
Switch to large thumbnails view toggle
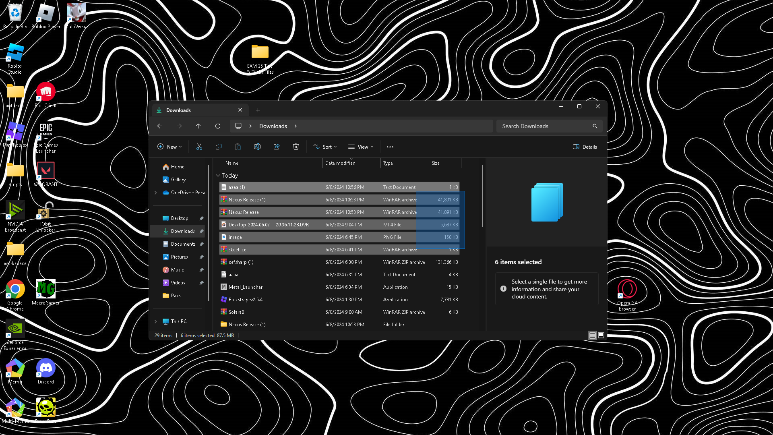(601, 335)
